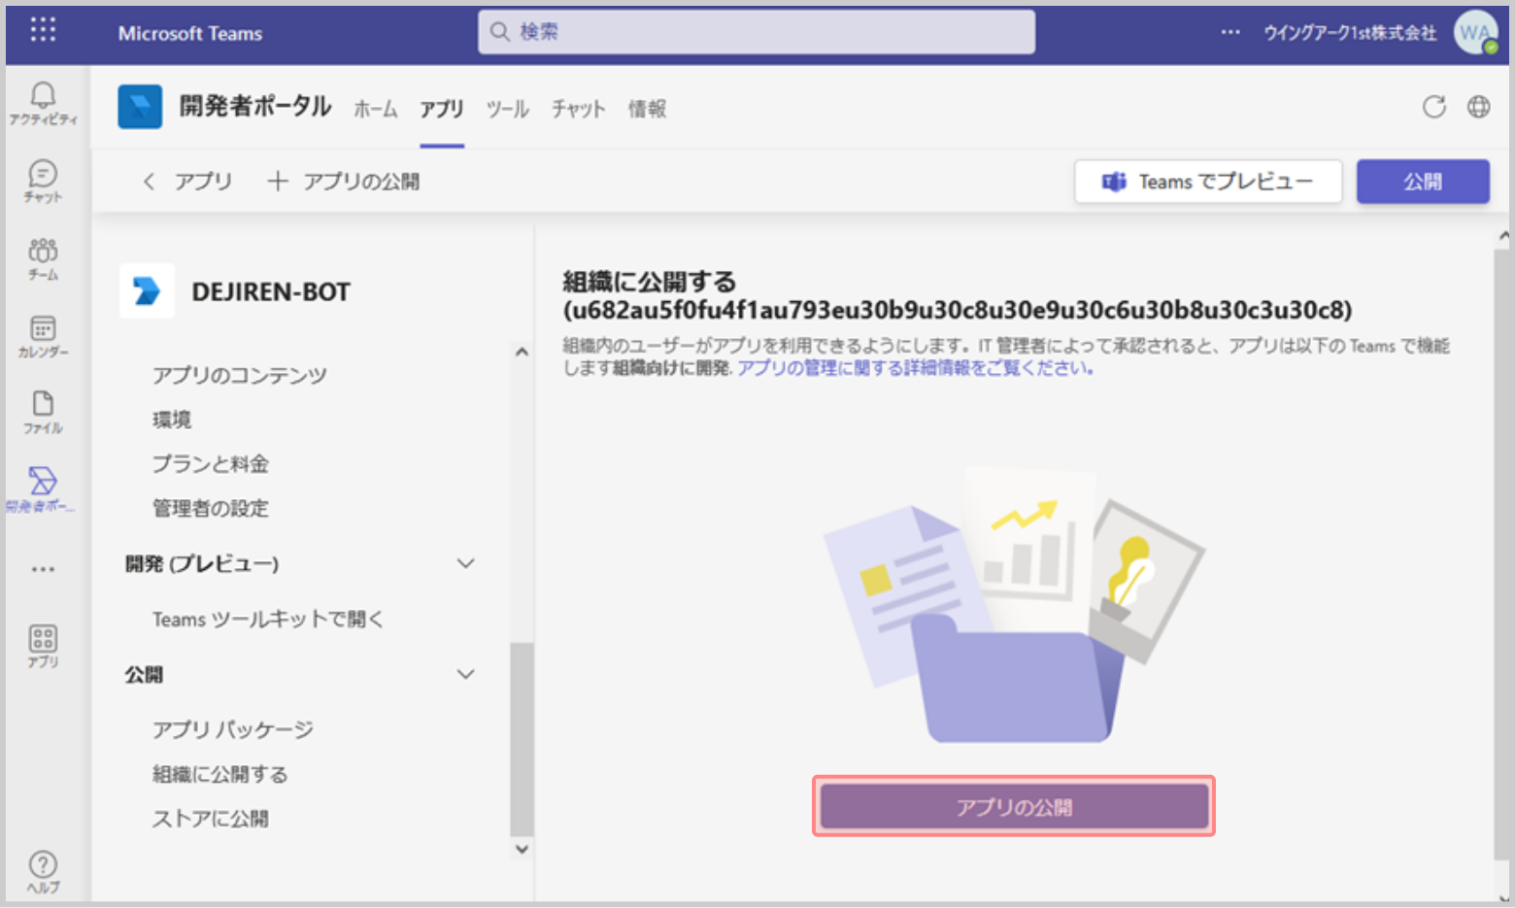This screenshot has width=1515, height=908.
Task: Click navigation panel scroll up arrow
Action: point(522,352)
